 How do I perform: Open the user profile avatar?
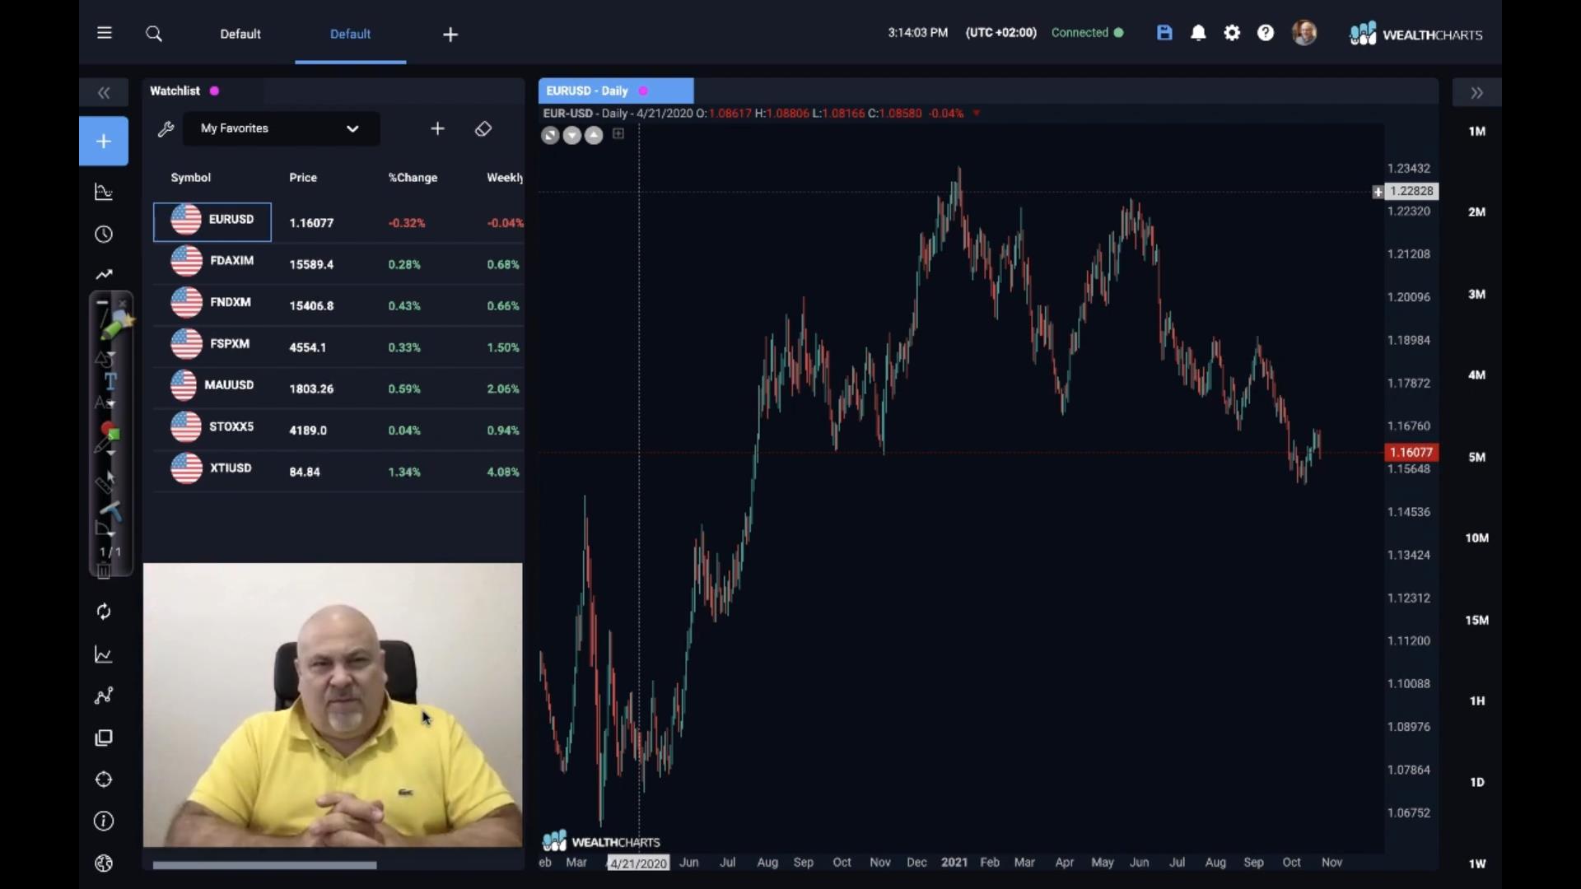pyautogui.click(x=1304, y=33)
